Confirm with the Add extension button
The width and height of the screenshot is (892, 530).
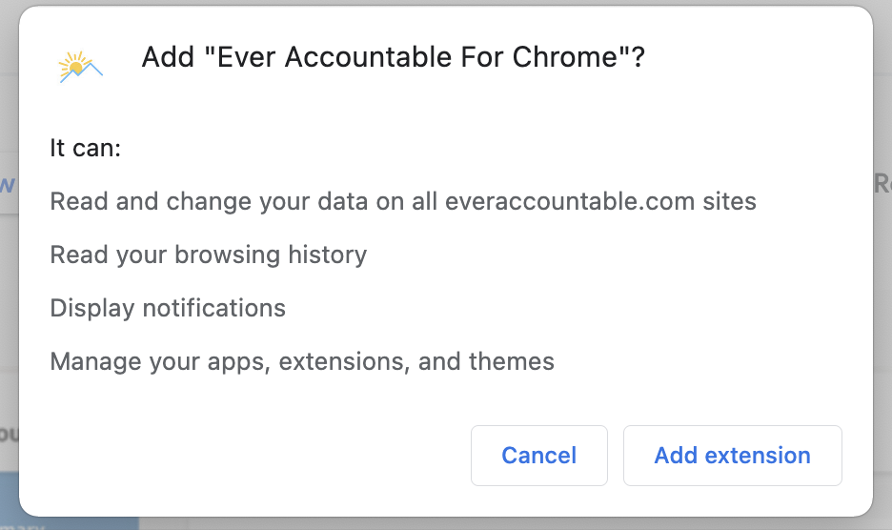click(x=732, y=456)
